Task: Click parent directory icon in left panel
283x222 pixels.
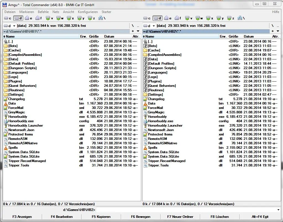Action: point(6,41)
